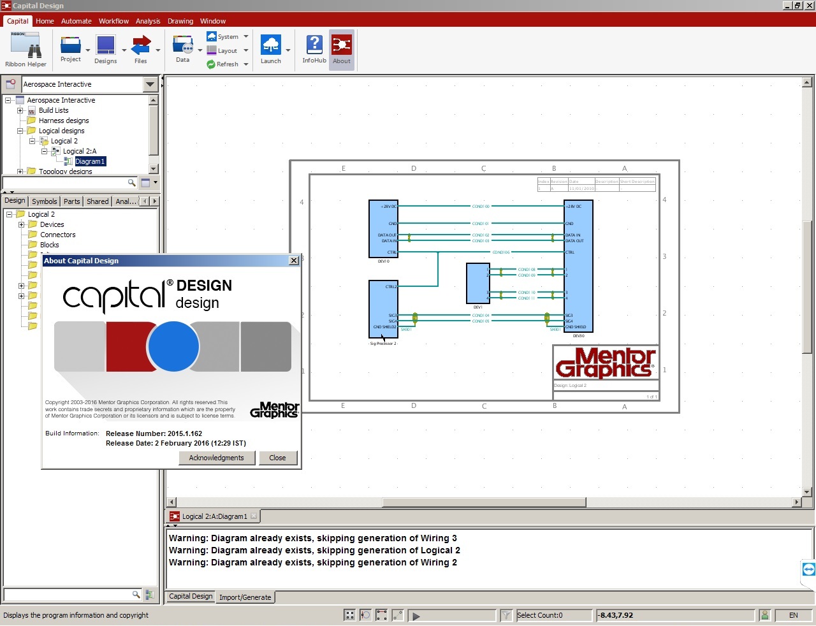Click the filter funnel icon in the status bar
Screen dimensions: 816x626
(x=506, y=615)
